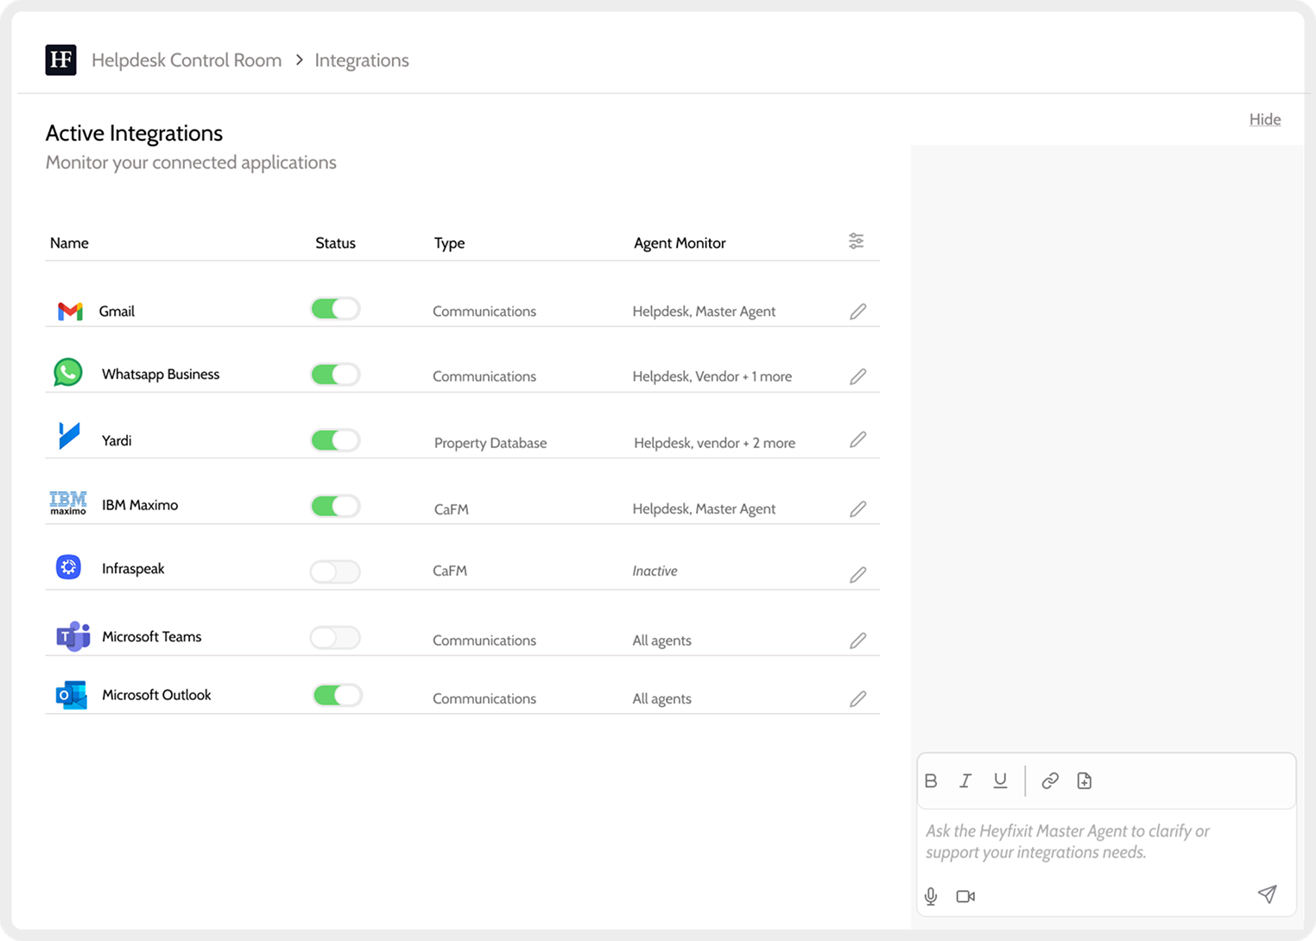
Task: Edit the Microsoft Teams row
Action: (857, 641)
